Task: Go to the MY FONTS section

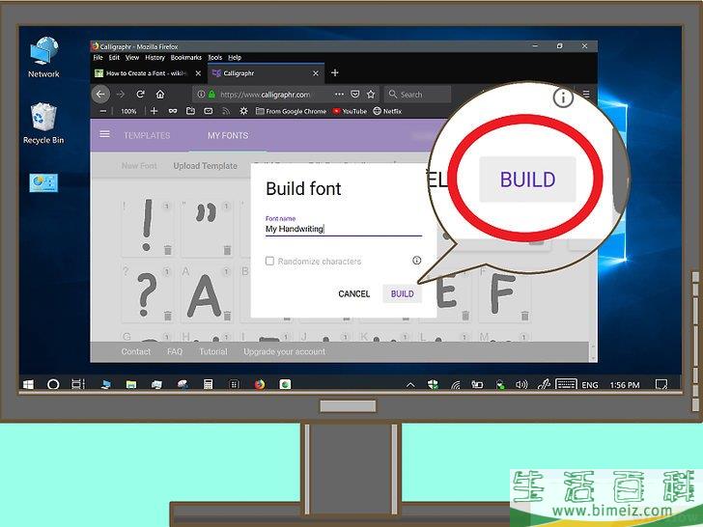Action: coord(228,135)
